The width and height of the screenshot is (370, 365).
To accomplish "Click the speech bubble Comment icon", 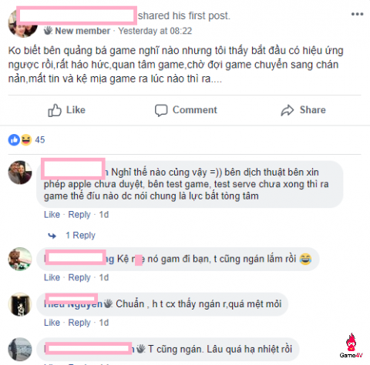I will pos(161,110).
